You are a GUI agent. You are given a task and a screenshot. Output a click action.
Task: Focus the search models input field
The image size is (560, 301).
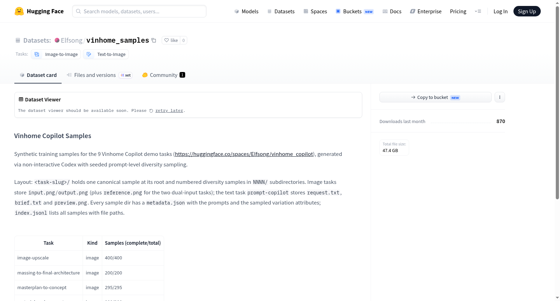[x=139, y=11]
